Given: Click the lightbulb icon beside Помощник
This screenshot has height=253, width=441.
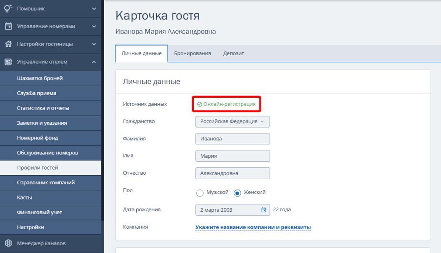Looking at the screenshot, I should (8, 8).
